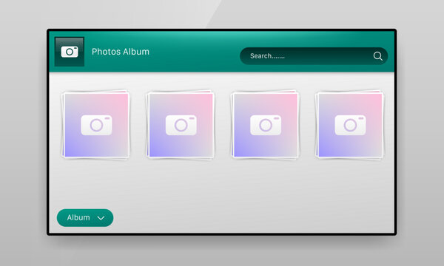The image size is (444, 266).
Task: Click the Photos Album title text
Action: click(121, 52)
